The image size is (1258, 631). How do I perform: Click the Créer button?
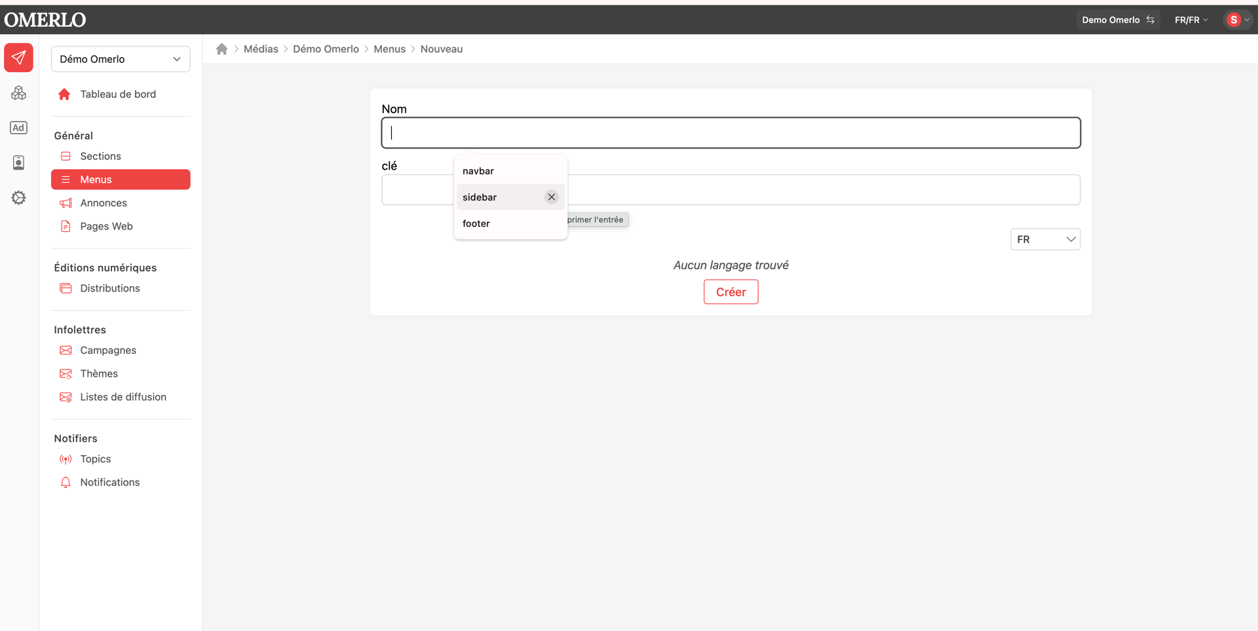[x=731, y=292]
